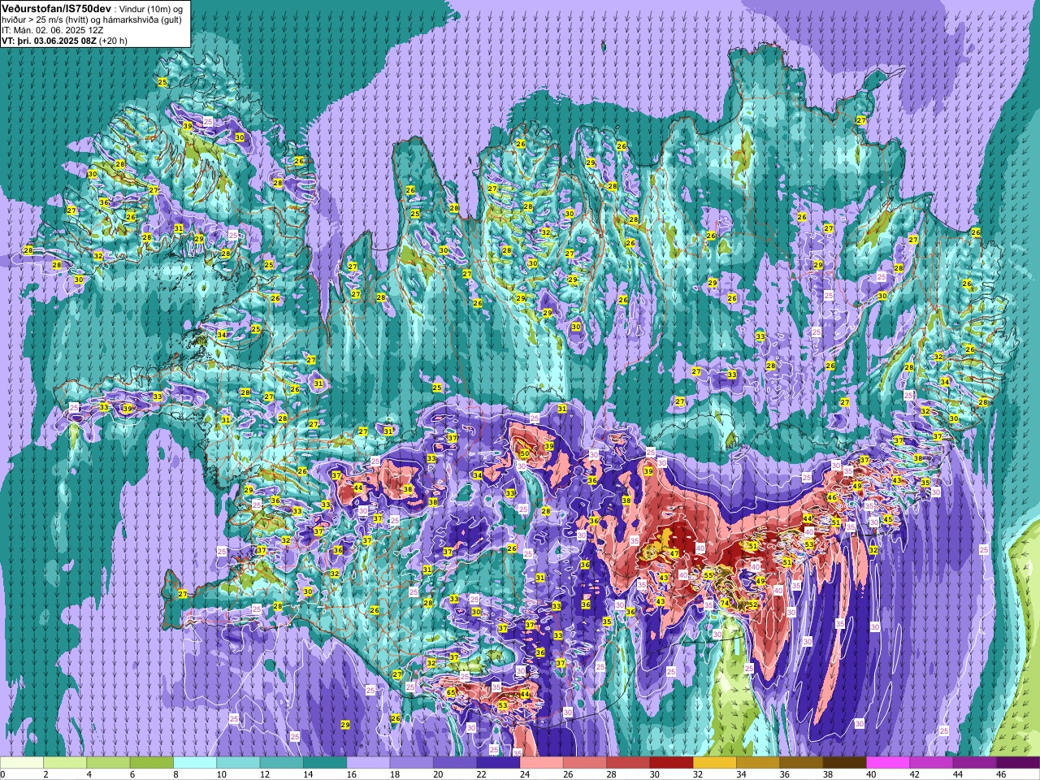Click the '24' label on the color scale
Screen dimensions: 1040x780
[x=524, y=775]
